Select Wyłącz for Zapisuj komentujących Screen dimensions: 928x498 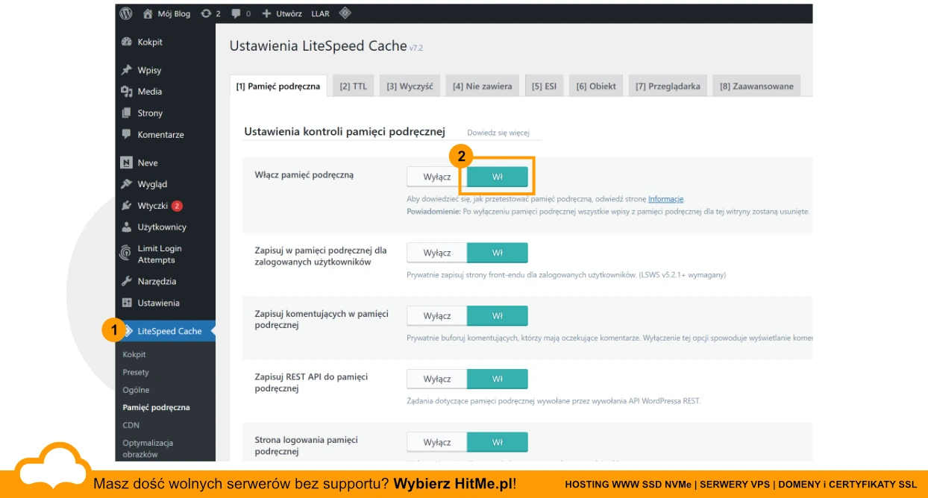(x=437, y=316)
